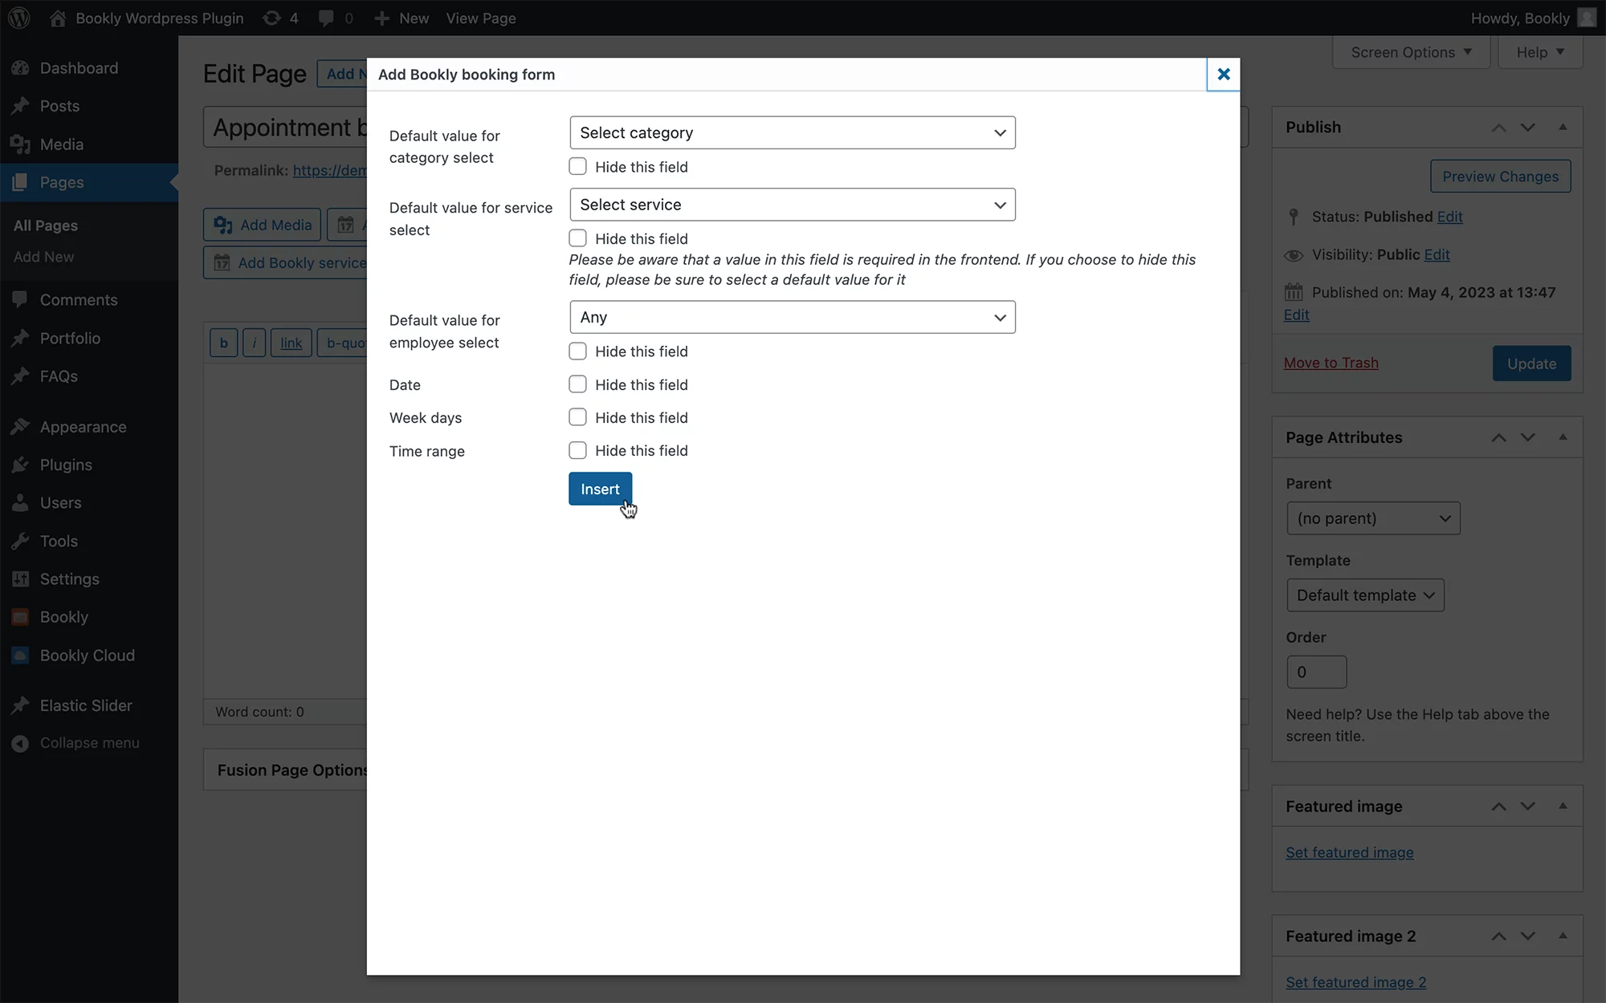Click the Tools wrench icon
Screen dimensions: 1606x1003
pos(21,541)
